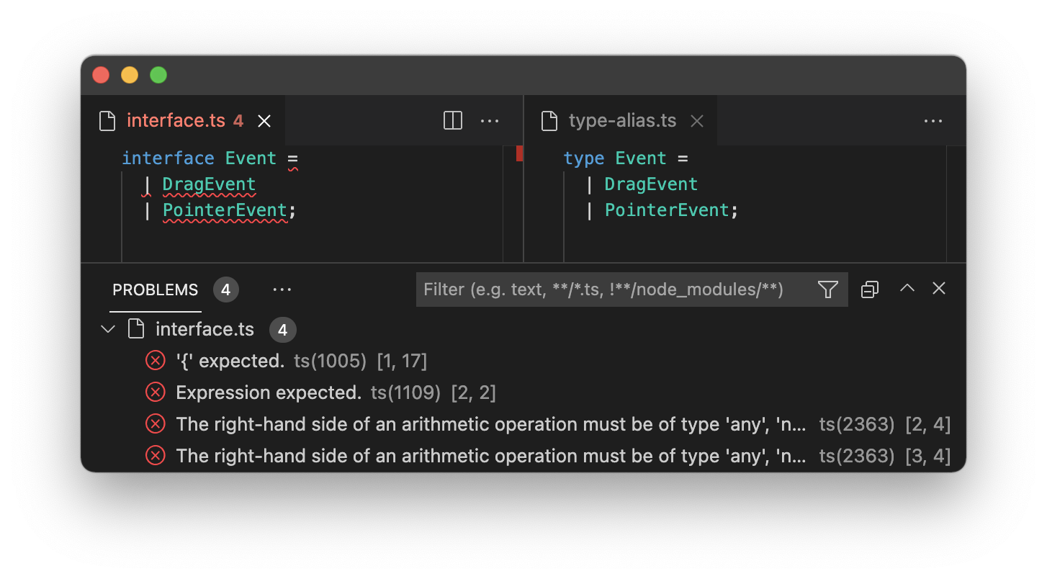Image resolution: width=1047 pixels, height=579 pixels.
Task: Click the red error marker in overview ruler
Action: tap(519, 153)
